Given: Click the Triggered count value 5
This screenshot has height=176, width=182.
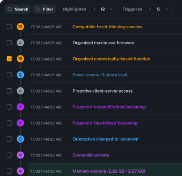Looking at the screenshot, I should [158, 9].
